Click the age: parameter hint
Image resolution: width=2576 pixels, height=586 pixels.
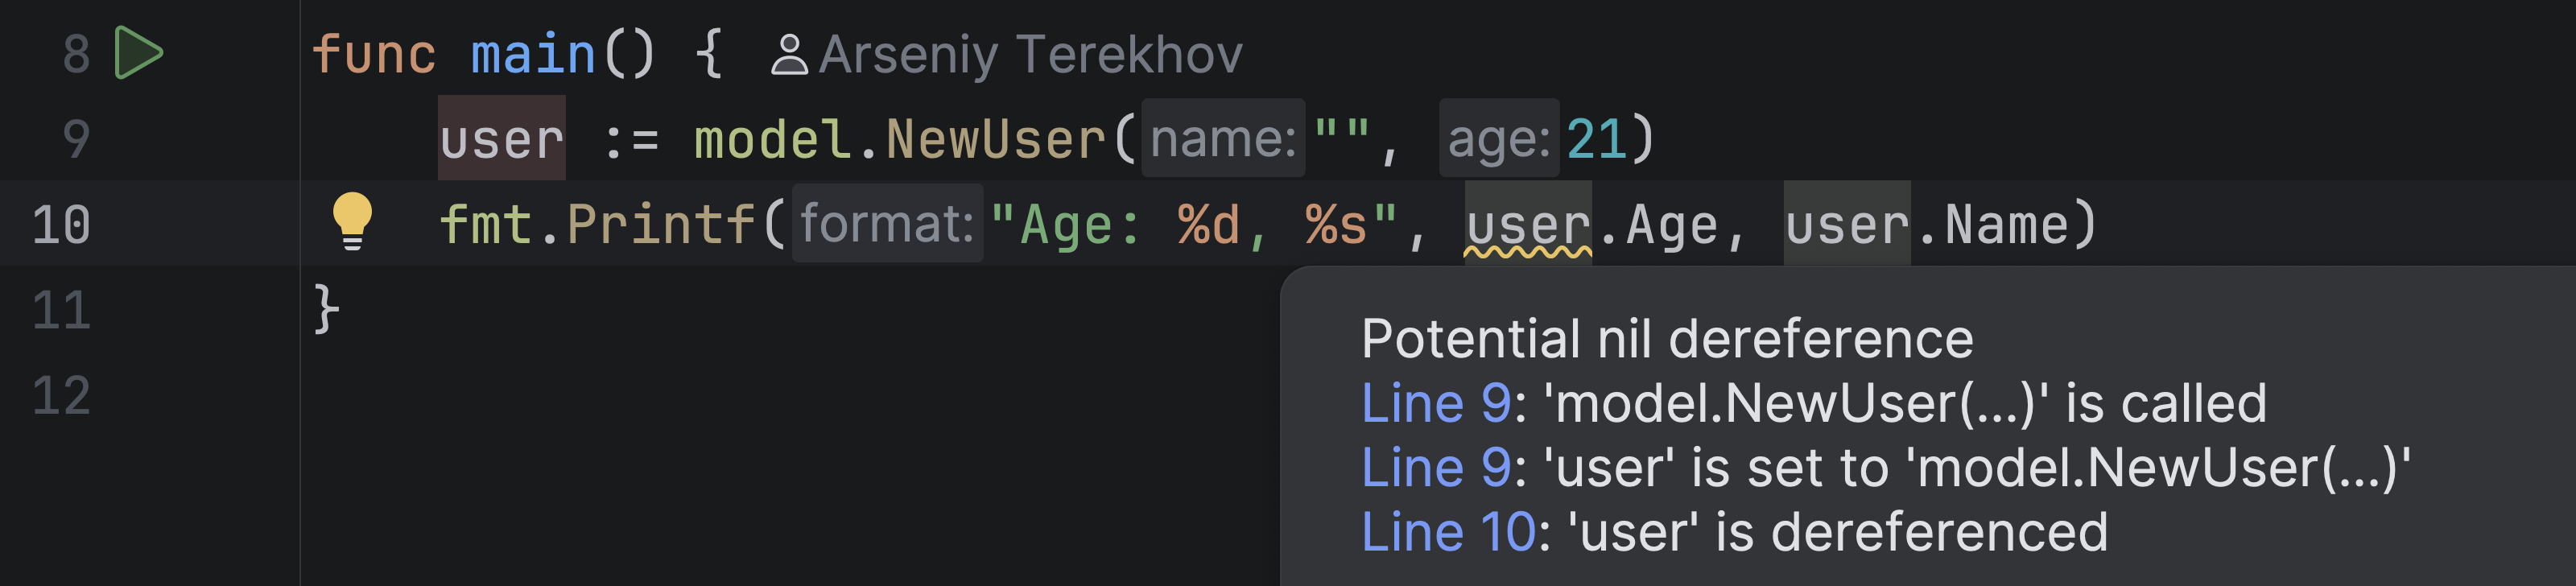pyautogui.click(x=1498, y=139)
